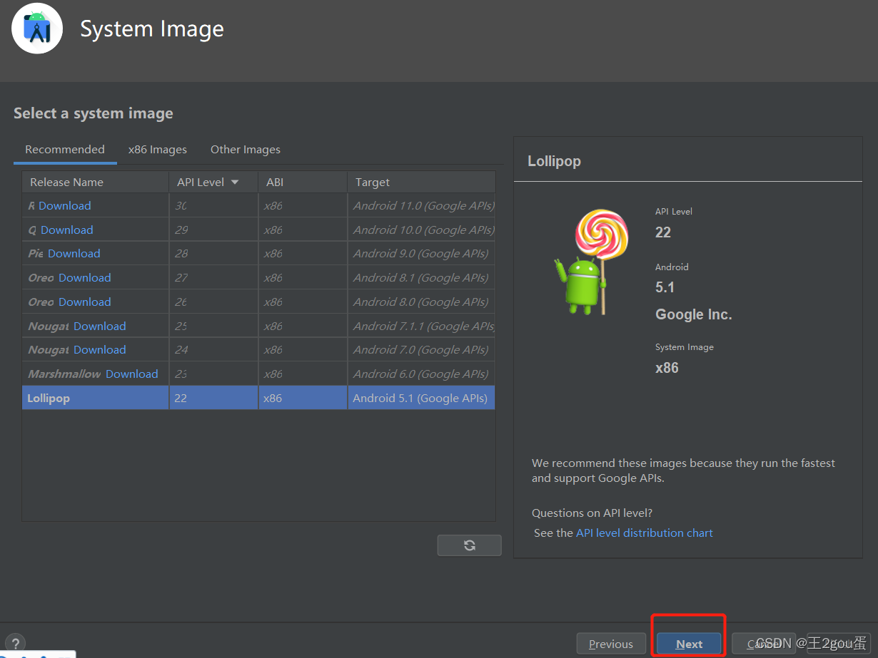Select the Android 7.1.1 (Google APIs) cell
Viewport: 878px width, 658px height.
(x=421, y=327)
